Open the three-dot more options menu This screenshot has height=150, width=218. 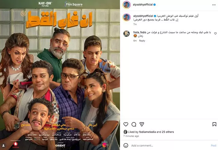(214, 5)
